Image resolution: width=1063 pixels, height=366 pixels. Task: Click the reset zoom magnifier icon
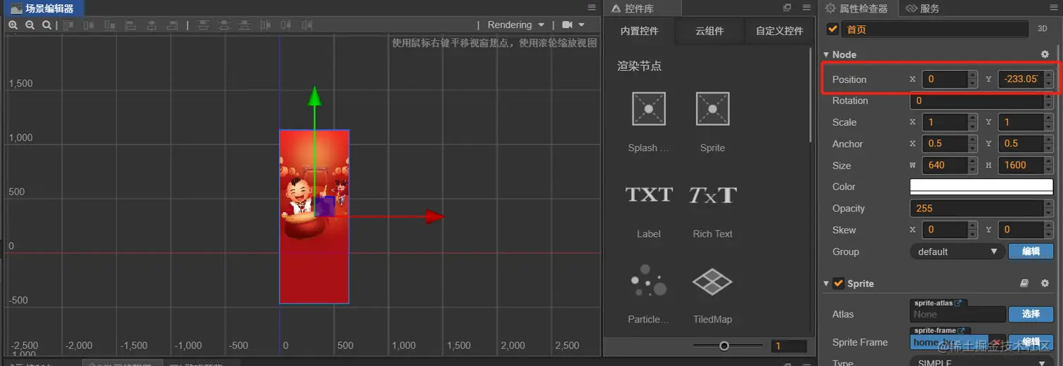coord(46,25)
